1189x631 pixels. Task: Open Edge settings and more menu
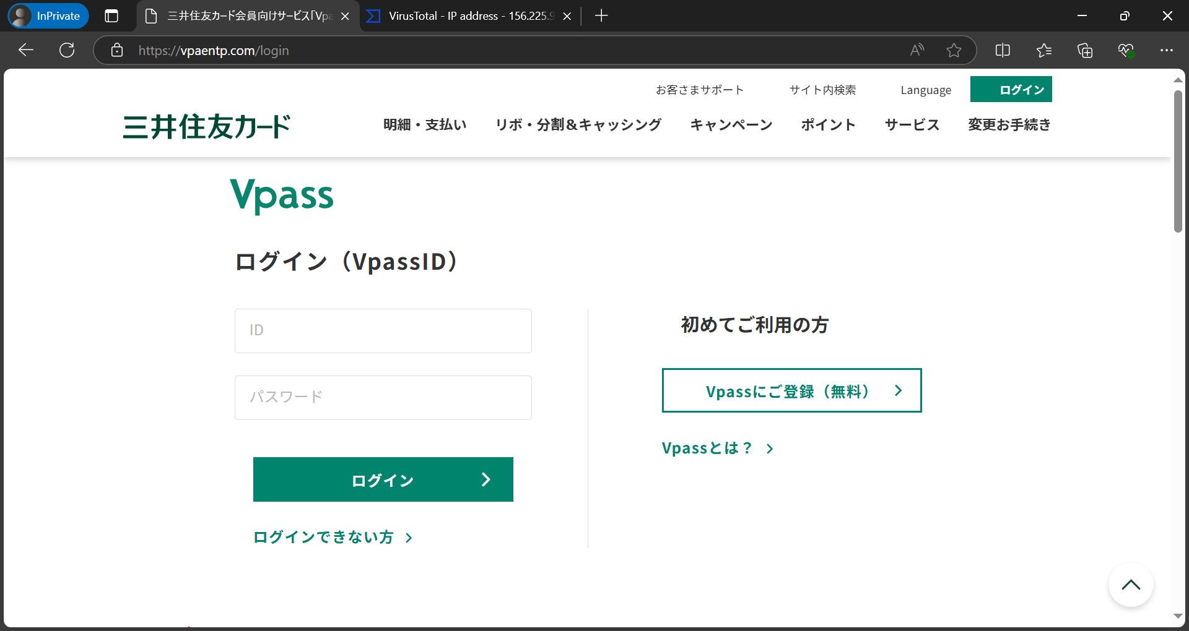(x=1167, y=50)
